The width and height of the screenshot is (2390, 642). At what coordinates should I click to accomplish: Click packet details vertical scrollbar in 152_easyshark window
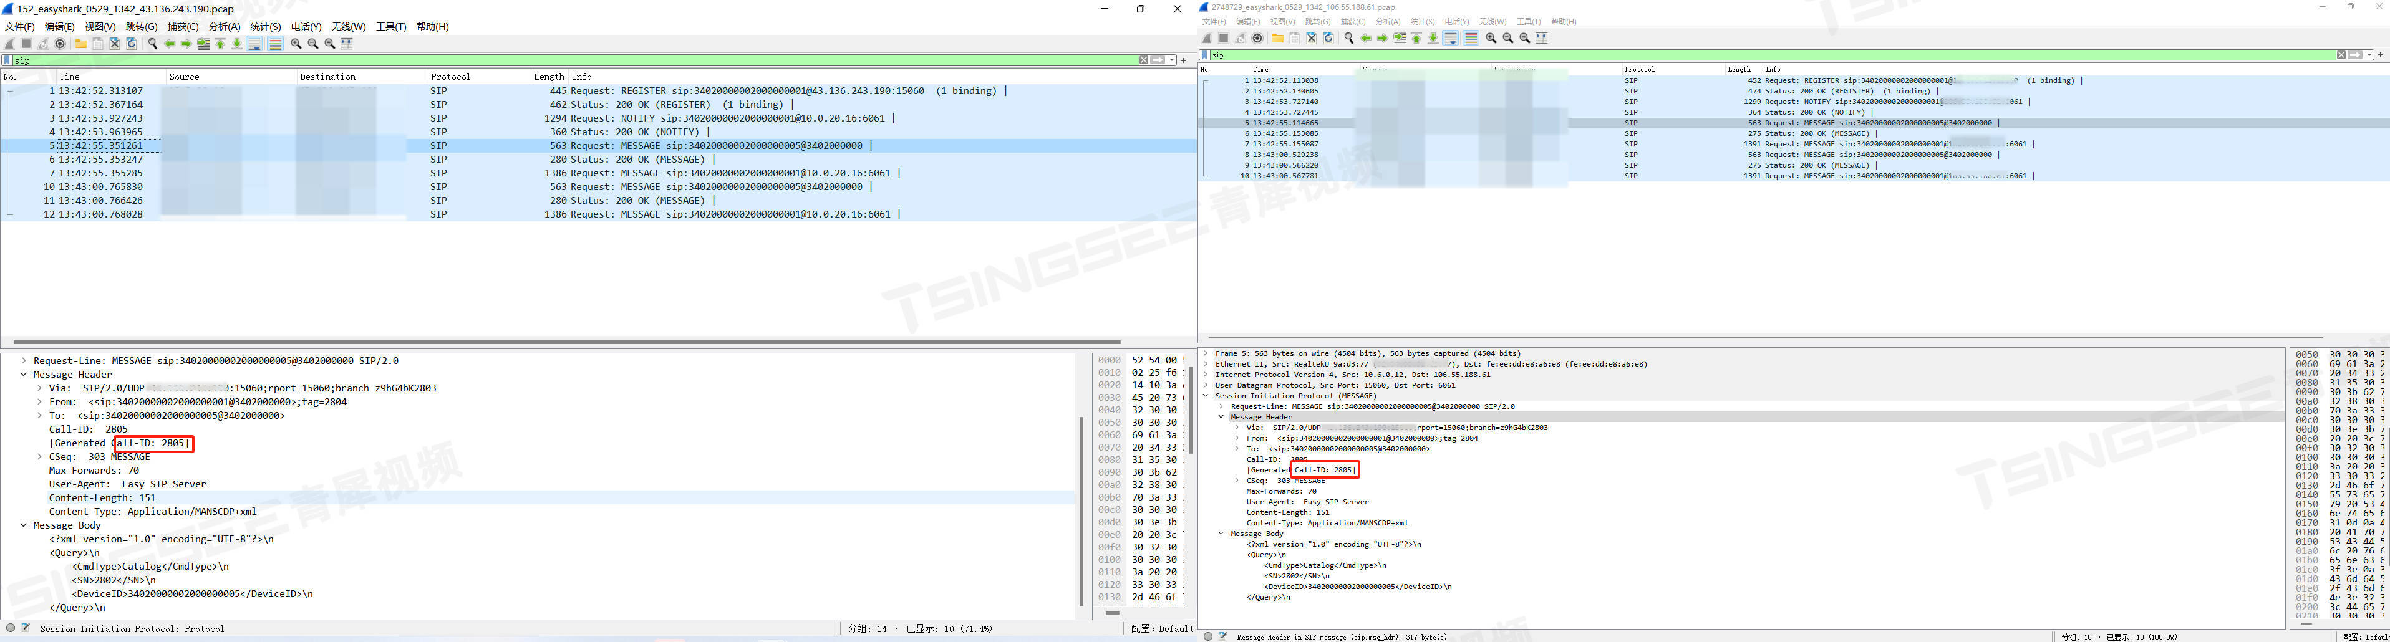[x=1081, y=510]
